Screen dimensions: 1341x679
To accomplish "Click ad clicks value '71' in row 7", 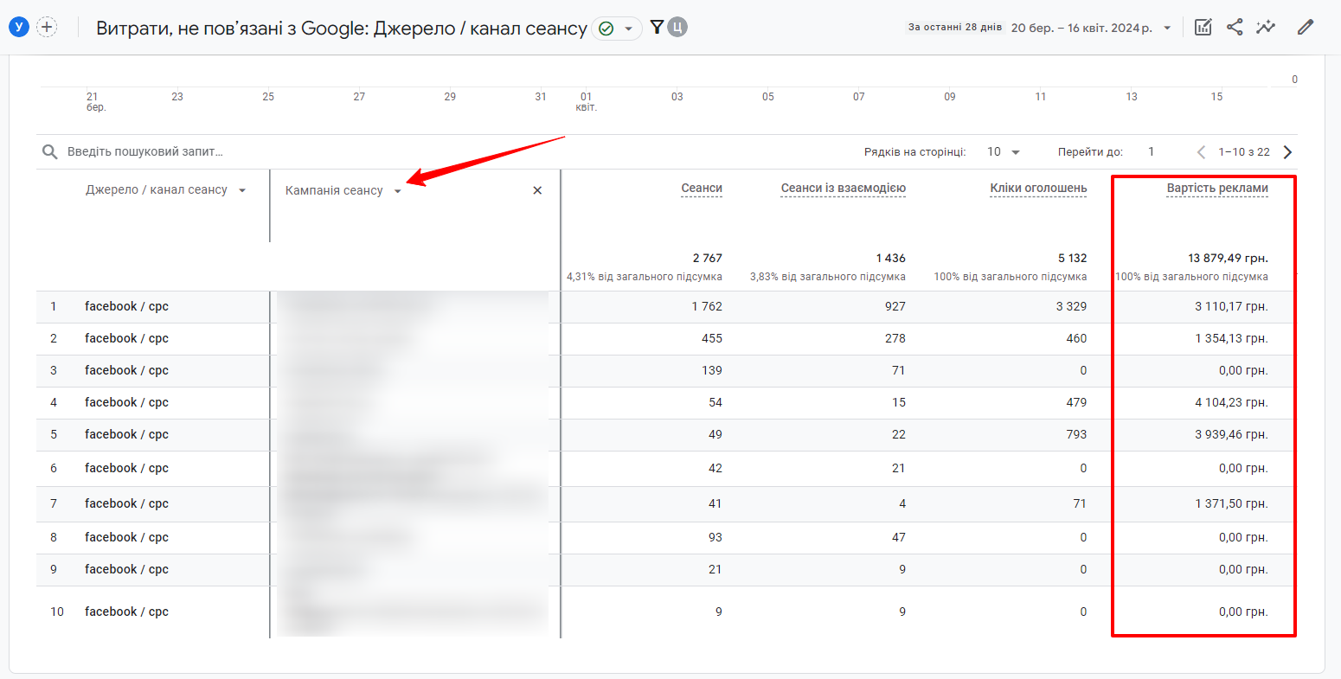I will (1080, 503).
